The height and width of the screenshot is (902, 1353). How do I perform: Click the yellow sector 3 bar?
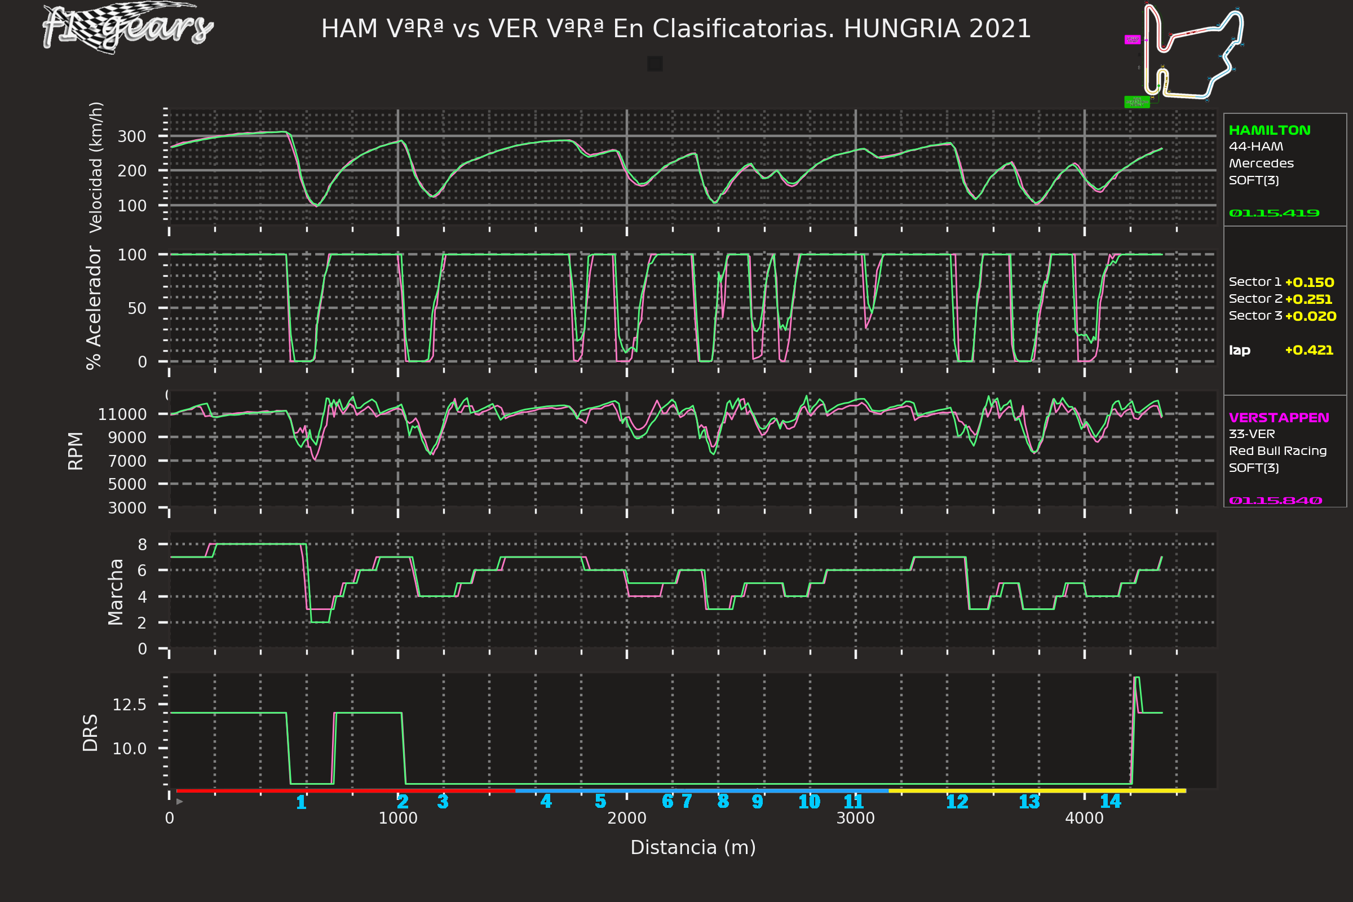pyautogui.click(x=1037, y=791)
